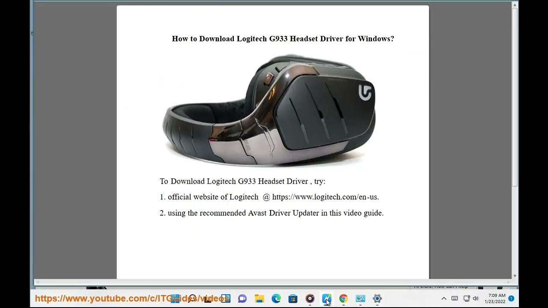Open the monitor panel app in taskbar
548x308 pixels.
tap(360, 299)
